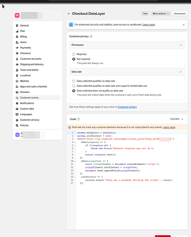Collapse the Permission section

181,45
